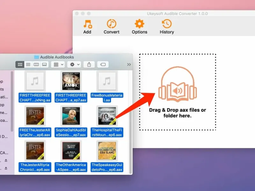Select Prohibition Era Slang cover thumbnail
The height and width of the screenshot is (191, 255).
click(x=107, y=151)
